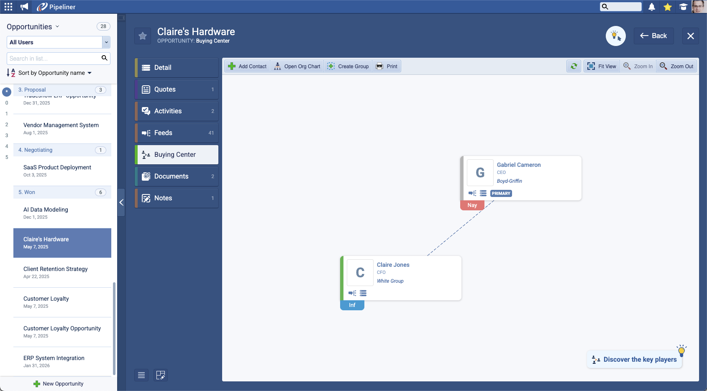Viewport: 707px width, 391px height.
Task: Click the app grid launcher icon
Action: [x=8, y=7]
